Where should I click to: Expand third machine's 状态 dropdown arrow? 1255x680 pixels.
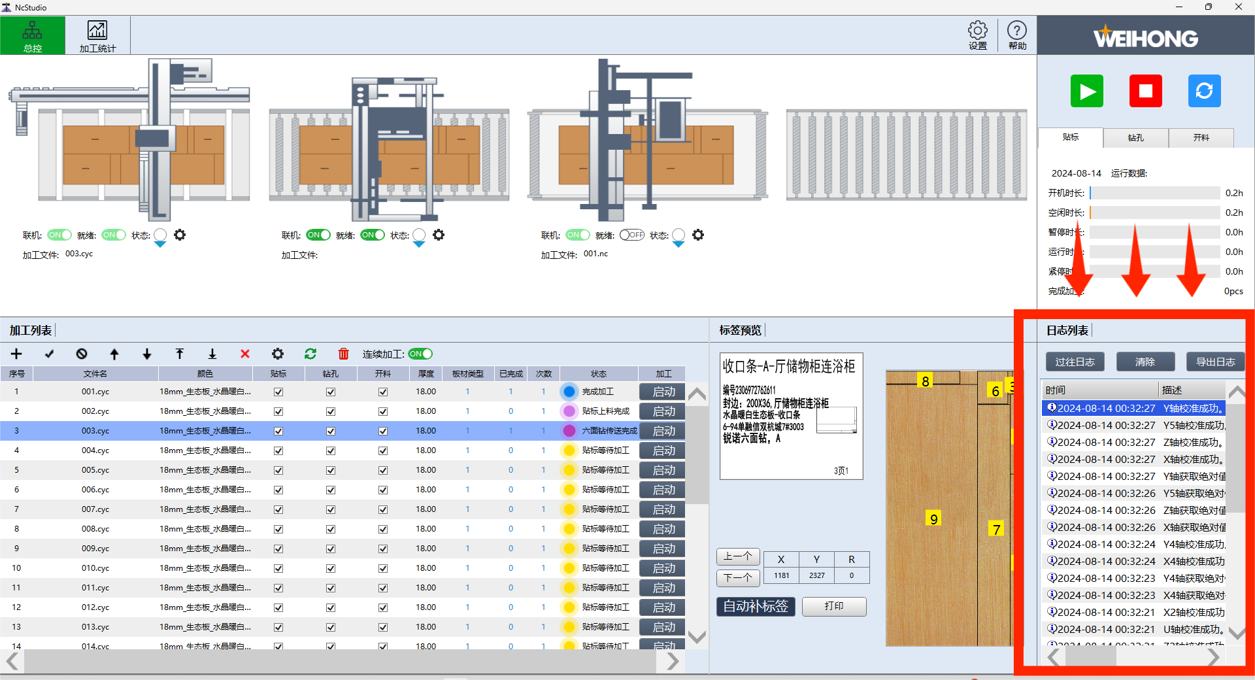(x=678, y=245)
